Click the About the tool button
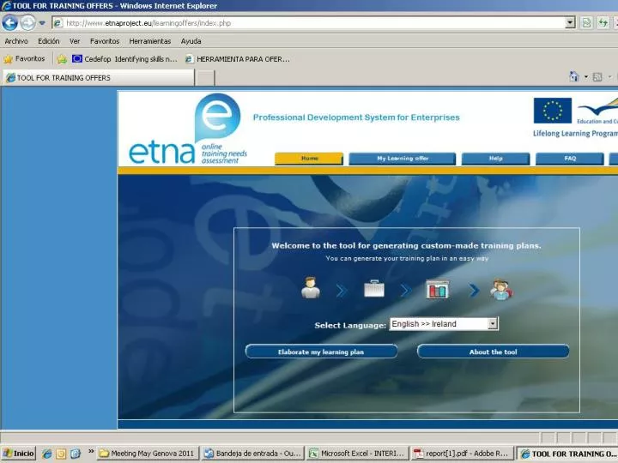The image size is (618, 463). (493, 352)
